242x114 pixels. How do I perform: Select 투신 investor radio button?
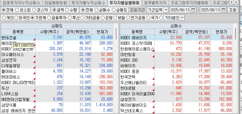70,18
